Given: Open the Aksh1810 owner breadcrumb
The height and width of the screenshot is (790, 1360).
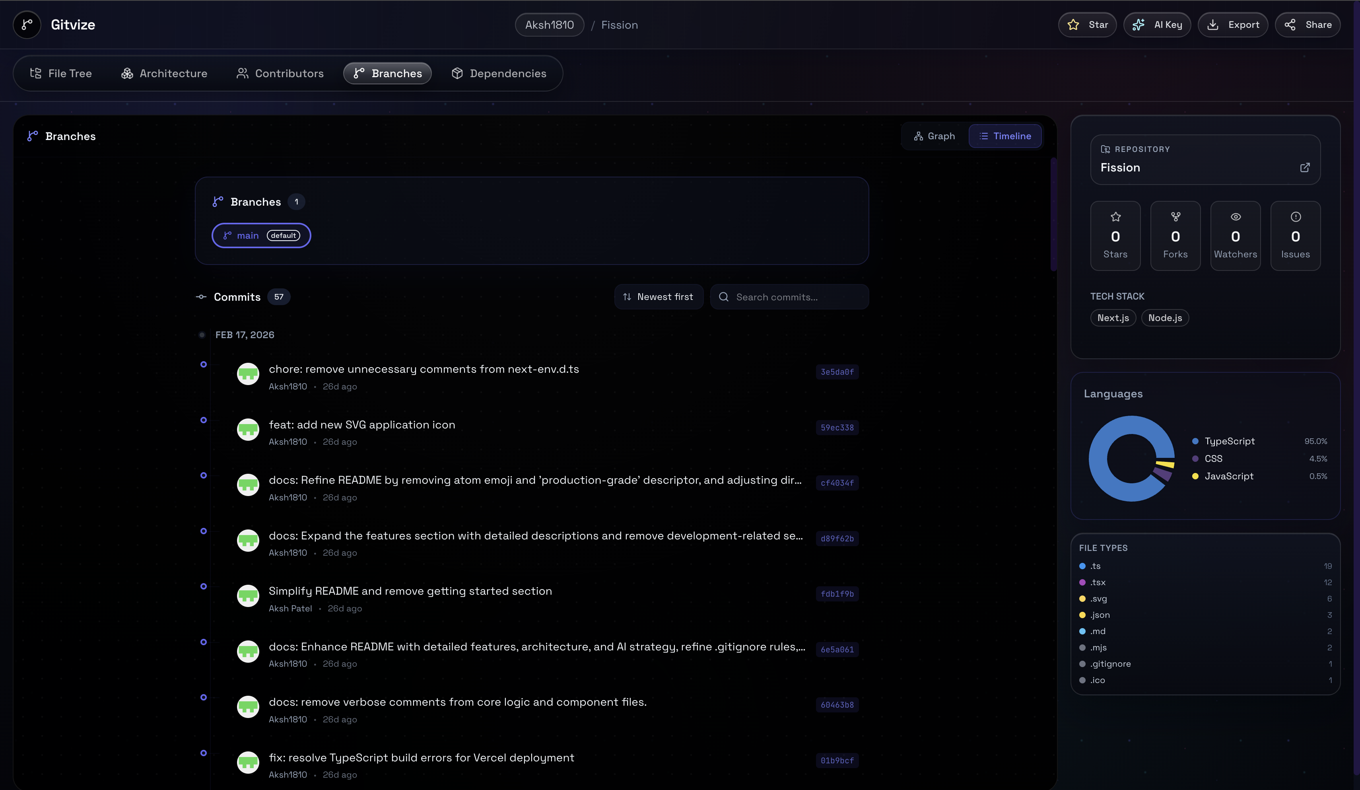Looking at the screenshot, I should coord(550,25).
